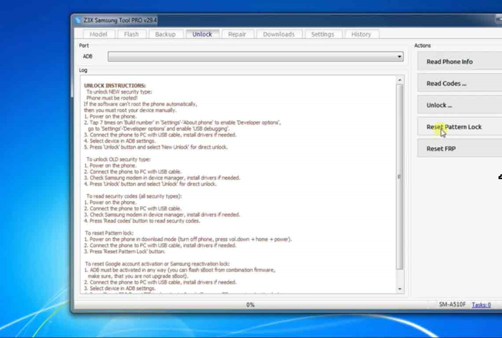This screenshot has height=338, width=502.
Task: Click the line starting "2. Tap 7 times on 'Build number'"
Action: coord(182,122)
